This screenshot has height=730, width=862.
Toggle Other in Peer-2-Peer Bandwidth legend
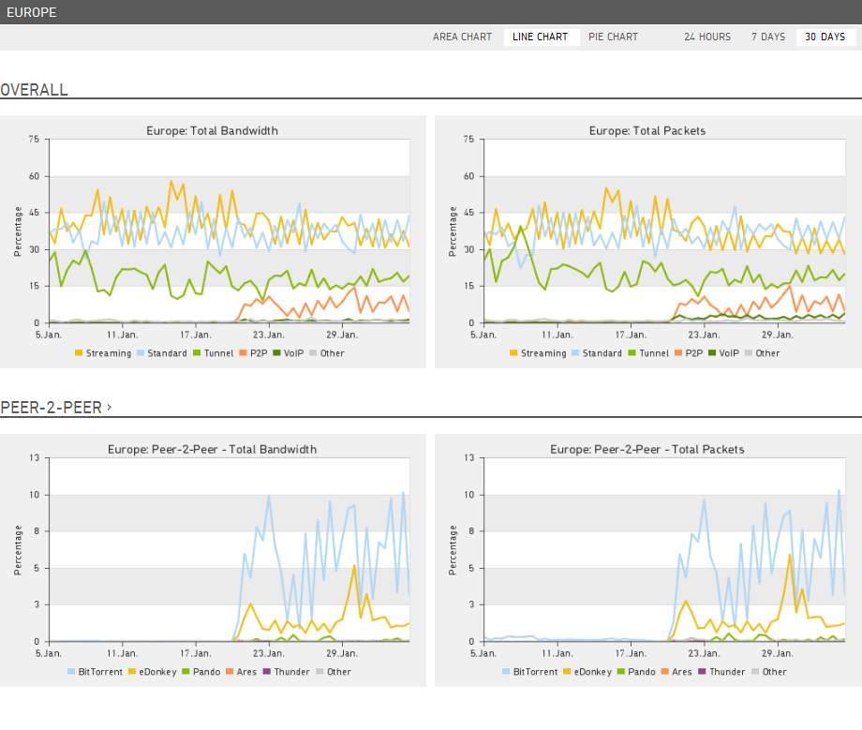click(x=334, y=672)
